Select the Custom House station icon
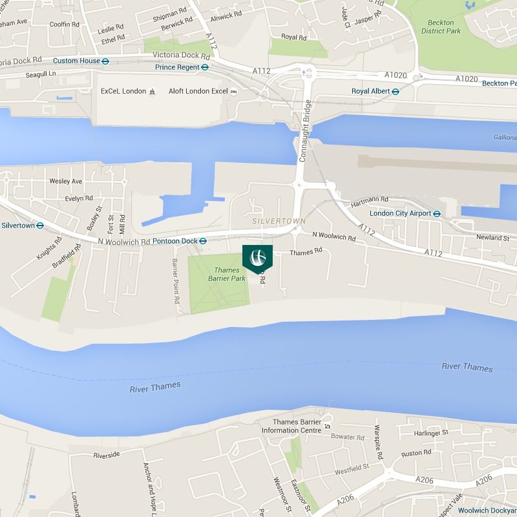The width and height of the screenshot is (517, 517). [105, 61]
